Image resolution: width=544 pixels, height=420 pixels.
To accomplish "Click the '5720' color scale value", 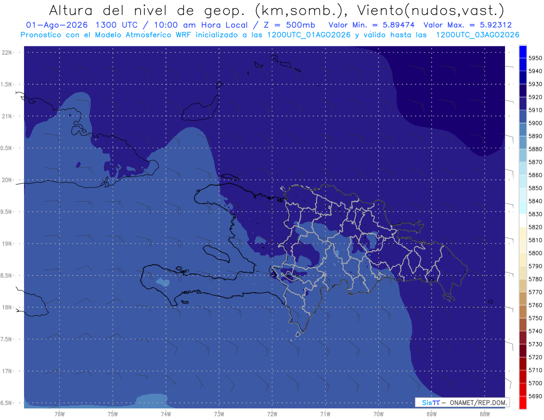I will click(x=535, y=357).
